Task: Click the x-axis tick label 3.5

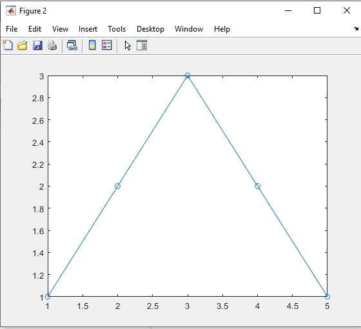Action: tap(222, 306)
